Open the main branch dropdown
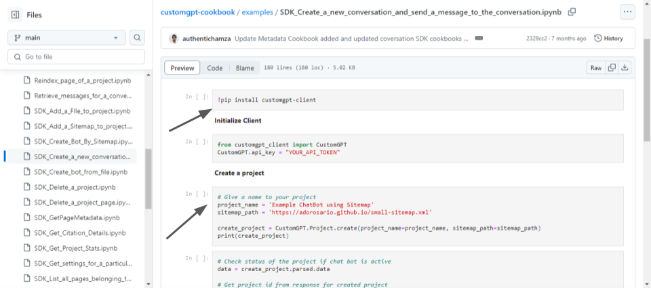This screenshot has height=288, width=651. [66, 37]
